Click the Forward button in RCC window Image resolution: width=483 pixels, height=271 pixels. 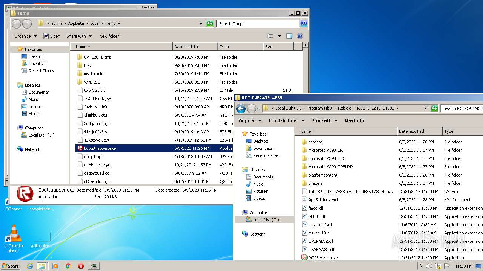click(251, 108)
